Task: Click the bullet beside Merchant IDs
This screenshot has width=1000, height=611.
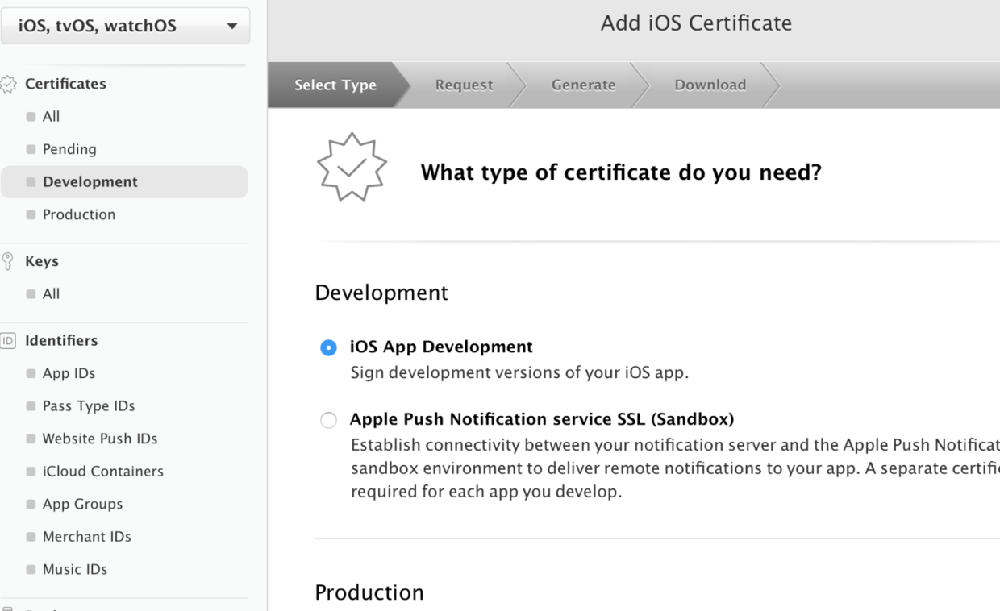Action: click(31, 537)
